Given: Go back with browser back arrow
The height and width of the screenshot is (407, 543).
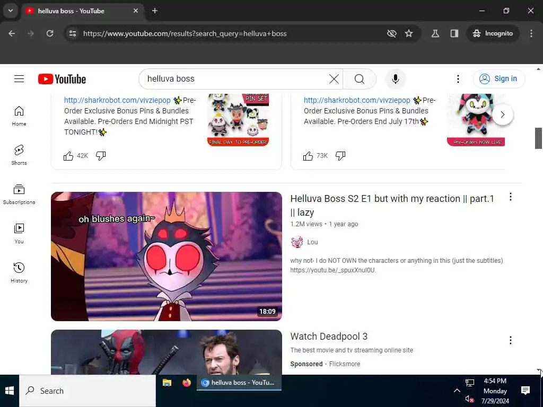Looking at the screenshot, I should pyautogui.click(x=12, y=33).
